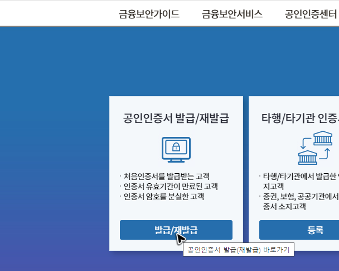Screen dimensions: 339x271
Task: Click text starting 증권, 보험, 공공기관에서
Action: (x=301, y=197)
